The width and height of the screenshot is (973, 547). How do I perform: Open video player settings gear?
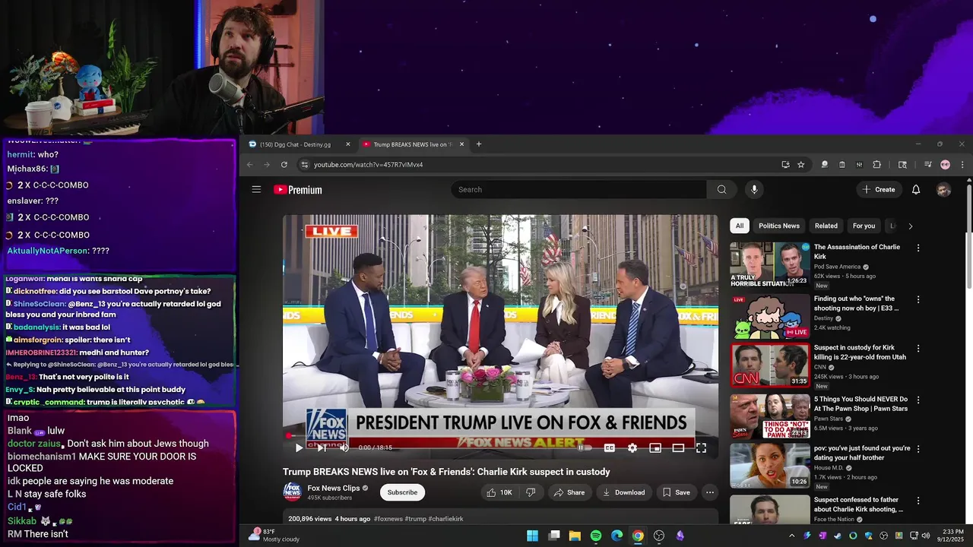632,448
